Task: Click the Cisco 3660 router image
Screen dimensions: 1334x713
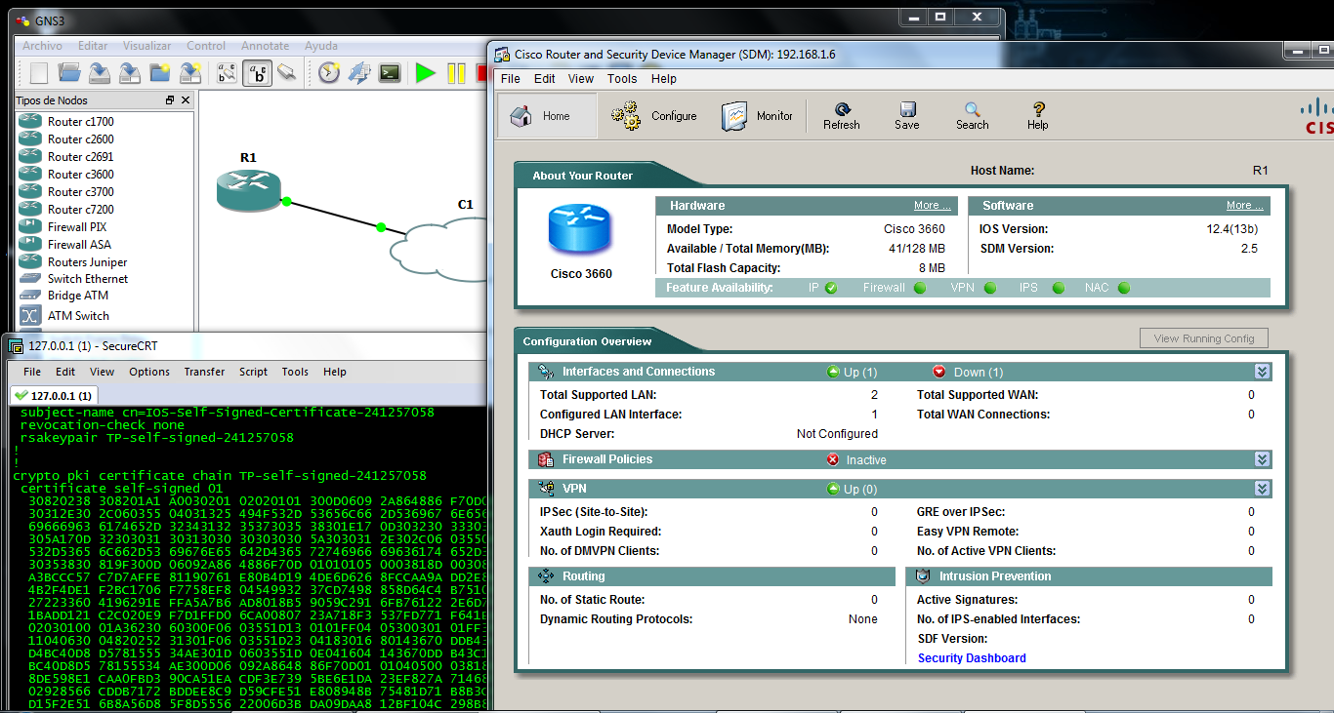Action: (x=580, y=231)
